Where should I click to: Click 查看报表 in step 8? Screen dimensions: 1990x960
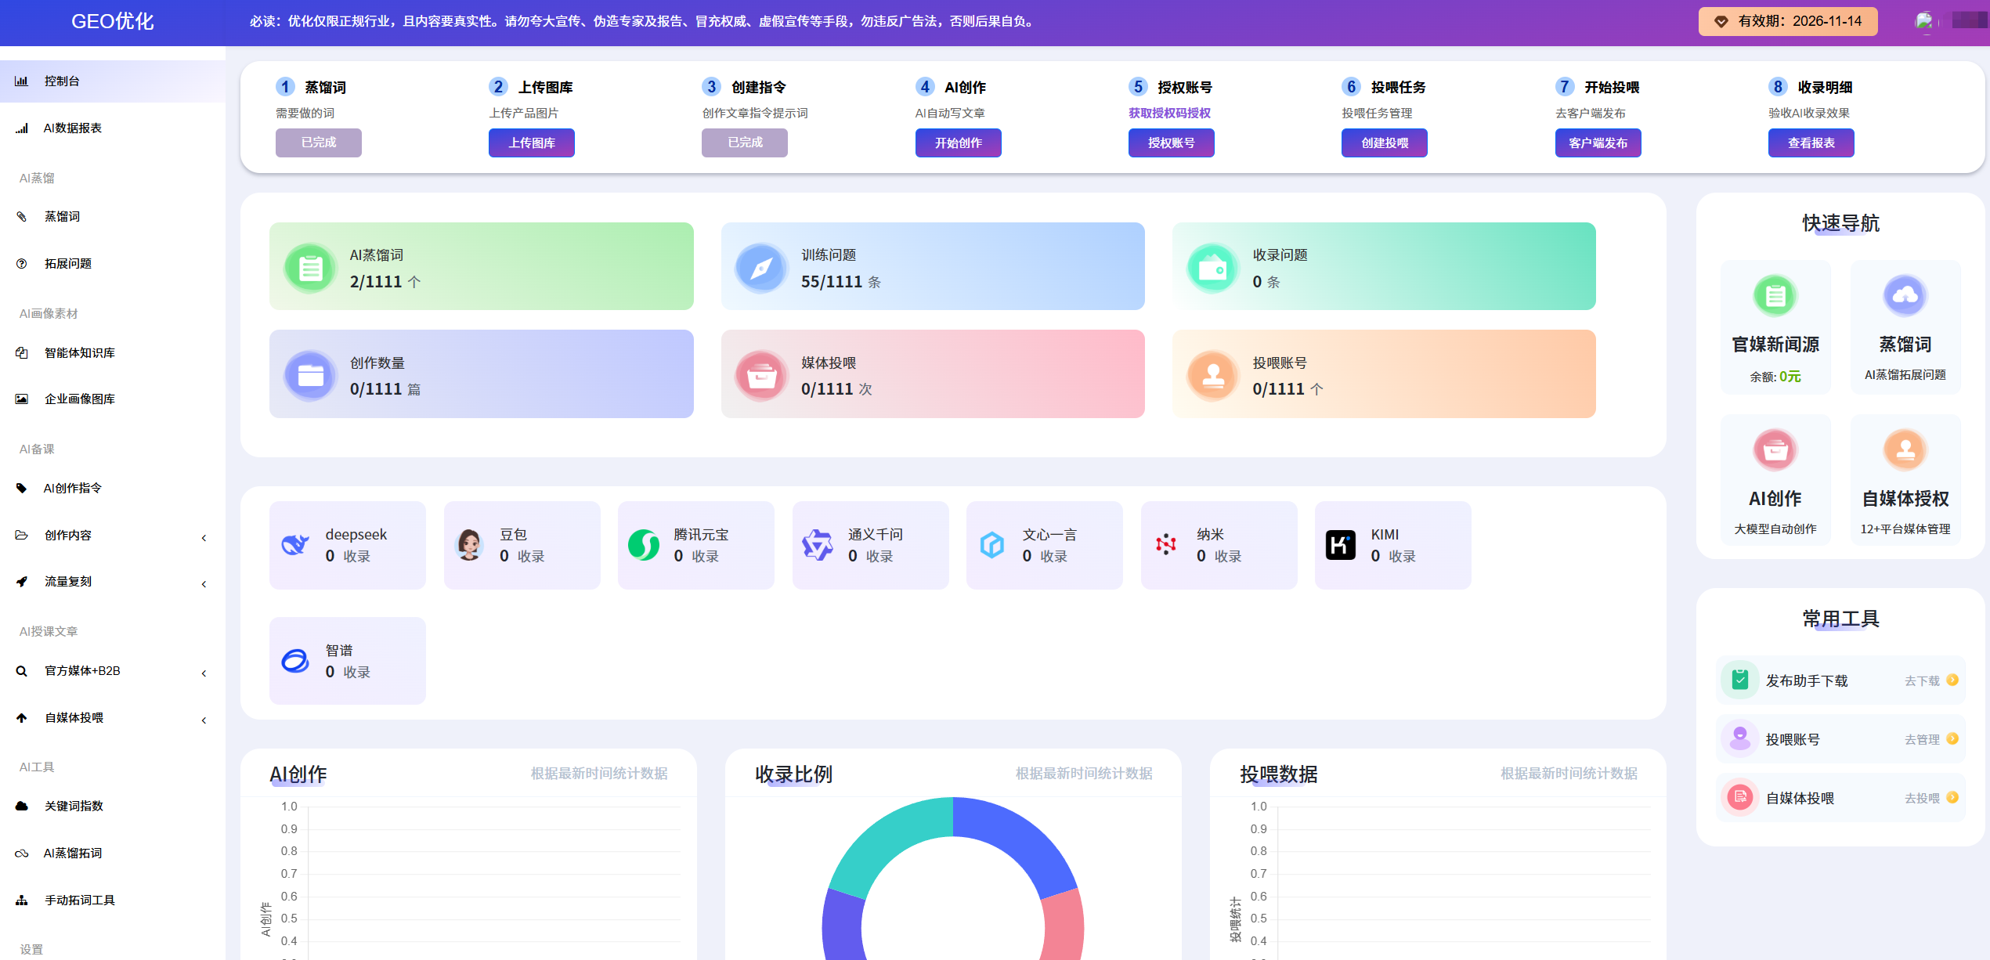tap(1811, 143)
